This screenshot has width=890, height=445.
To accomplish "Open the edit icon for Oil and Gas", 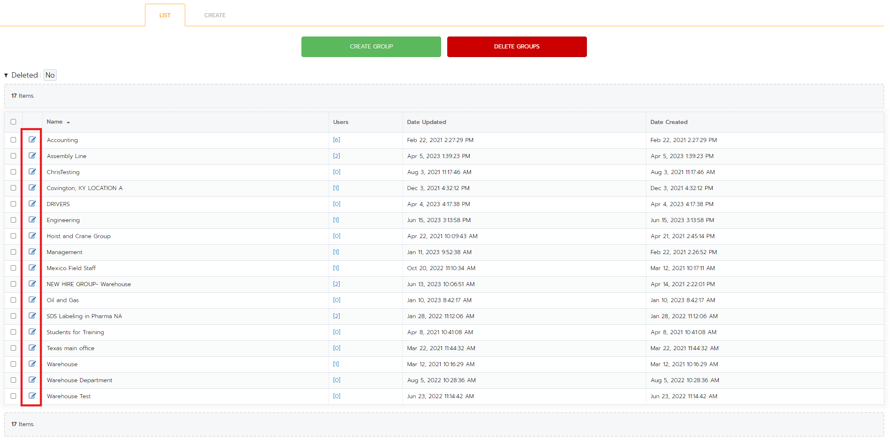I will [x=32, y=299].
